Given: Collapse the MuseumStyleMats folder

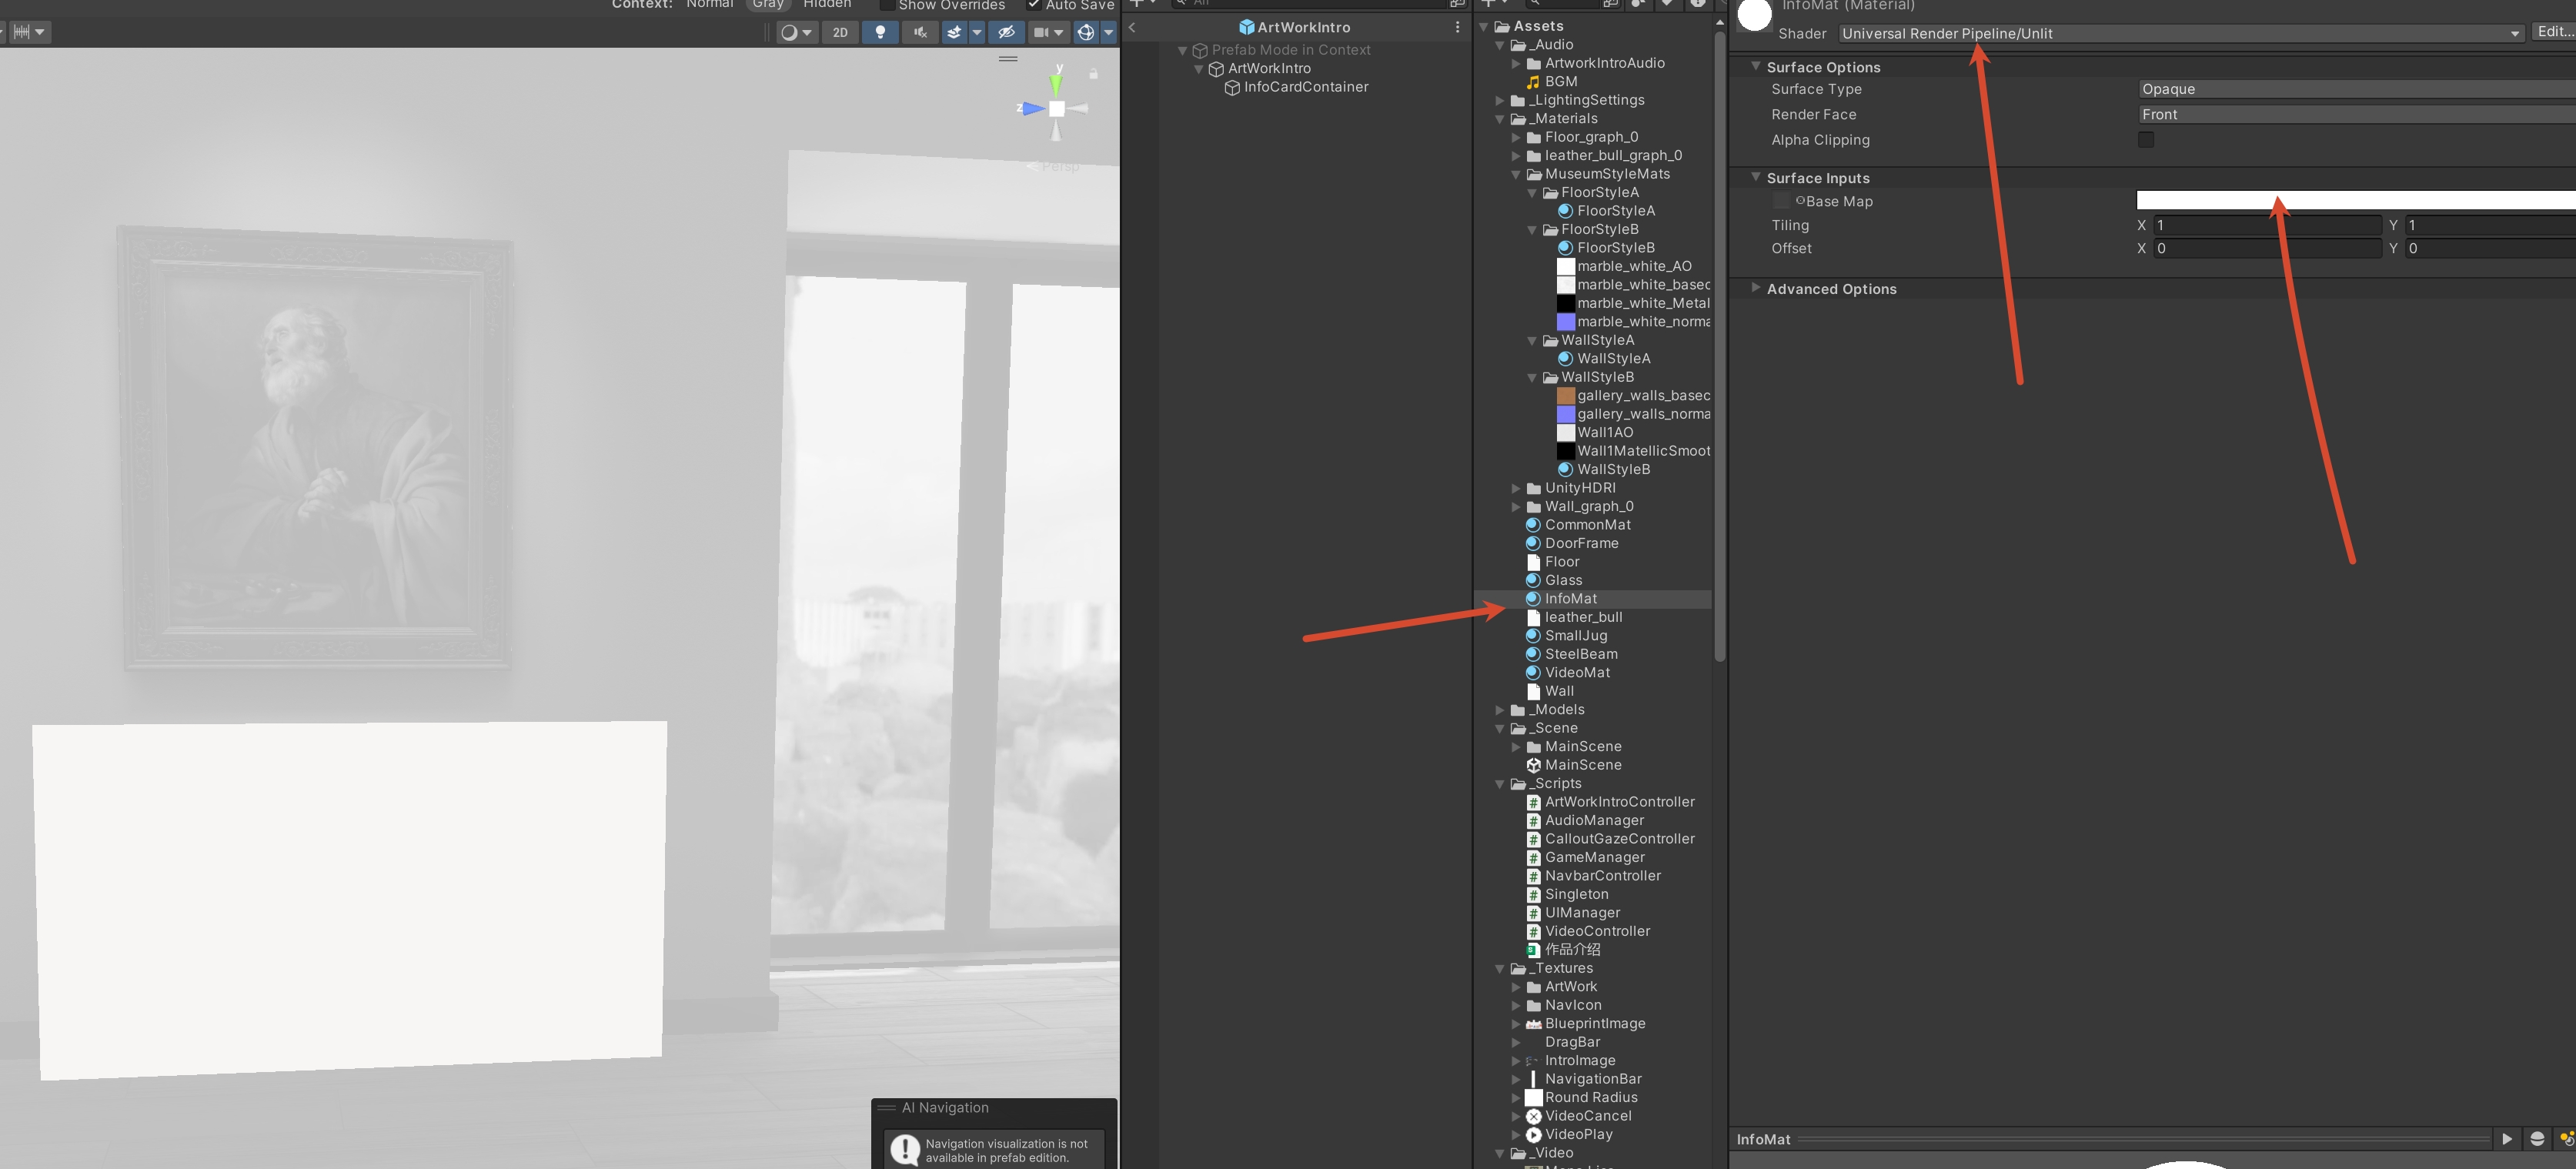Looking at the screenshot, I should click(1516, 174).
